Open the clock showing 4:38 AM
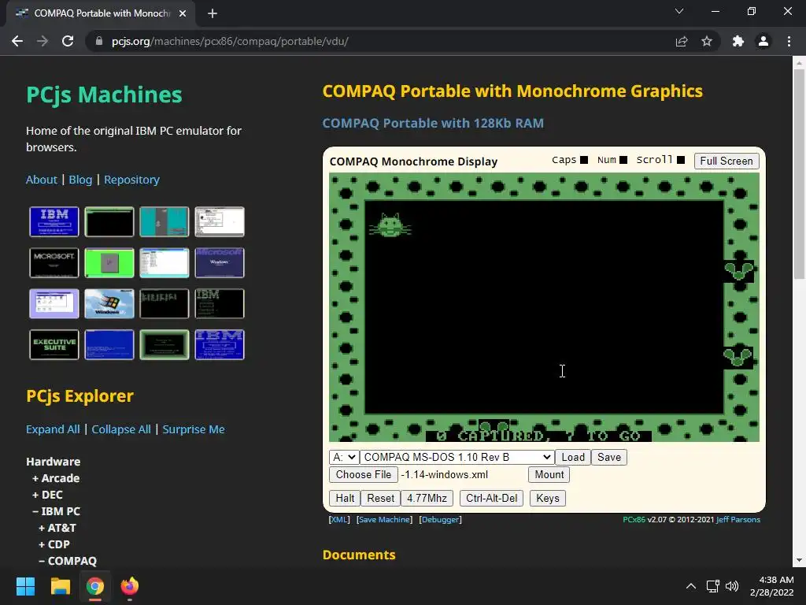This screenshot has height=605, width=806. click(x=771, y=586)
